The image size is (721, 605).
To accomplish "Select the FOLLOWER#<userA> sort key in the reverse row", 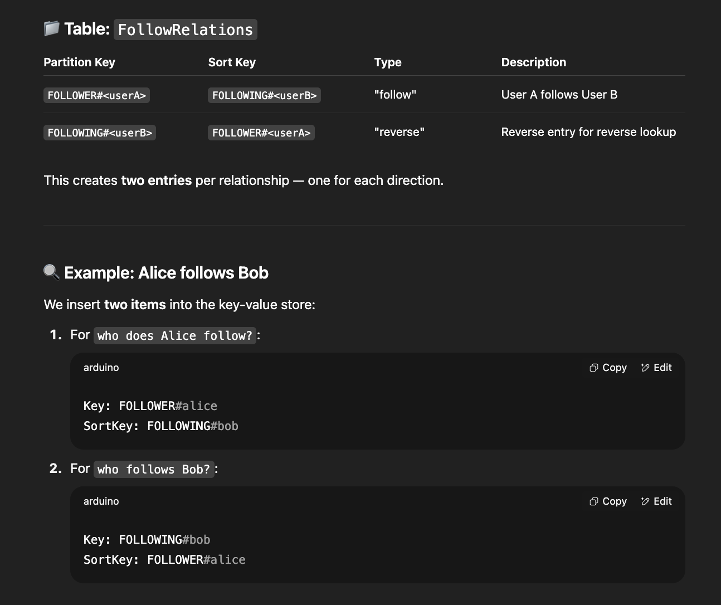I will coord(261,133).
